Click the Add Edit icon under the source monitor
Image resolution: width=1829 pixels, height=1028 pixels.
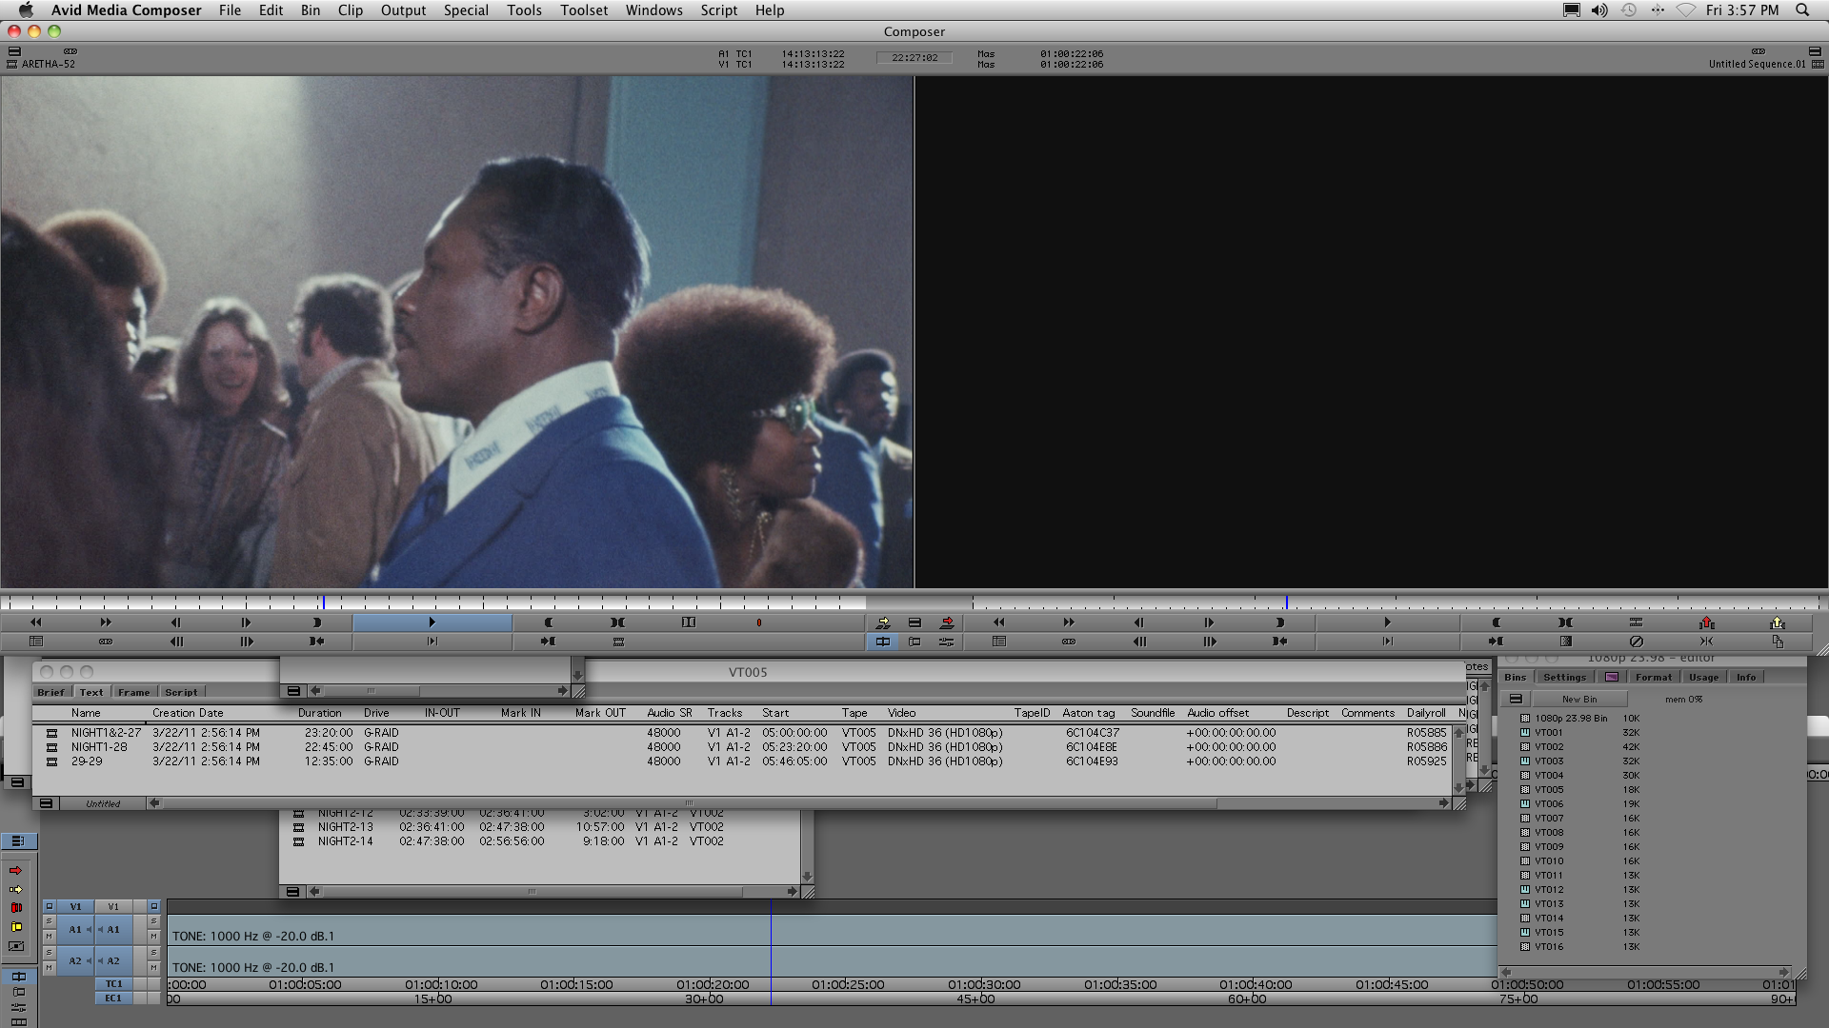point(688,623)
